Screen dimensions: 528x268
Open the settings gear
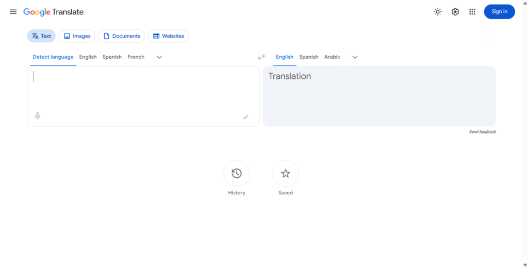pos(455,12)
